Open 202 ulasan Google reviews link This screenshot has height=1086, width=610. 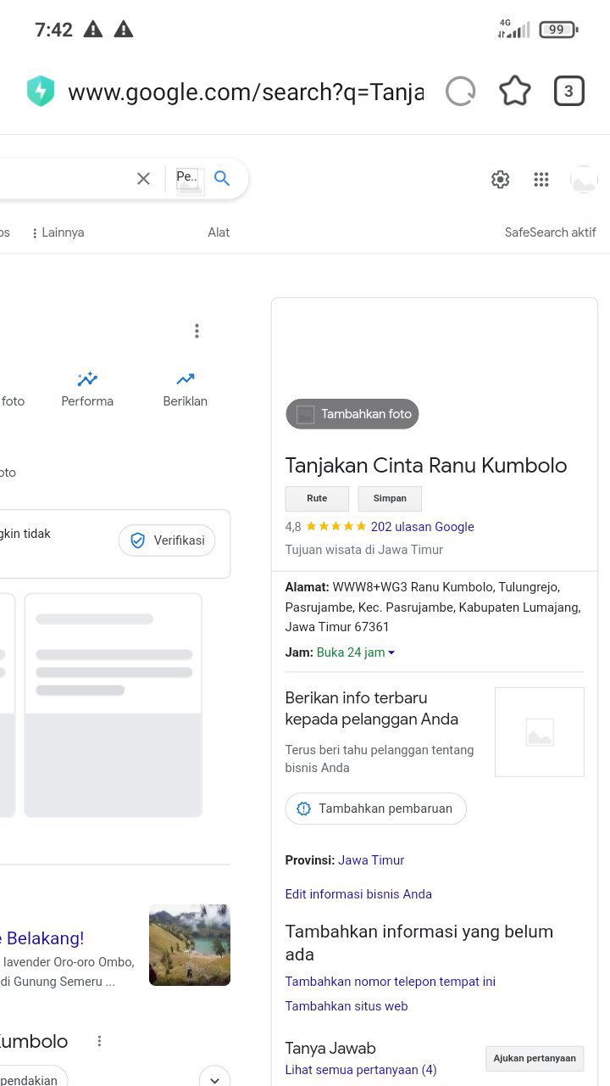[x=422, y=527]
